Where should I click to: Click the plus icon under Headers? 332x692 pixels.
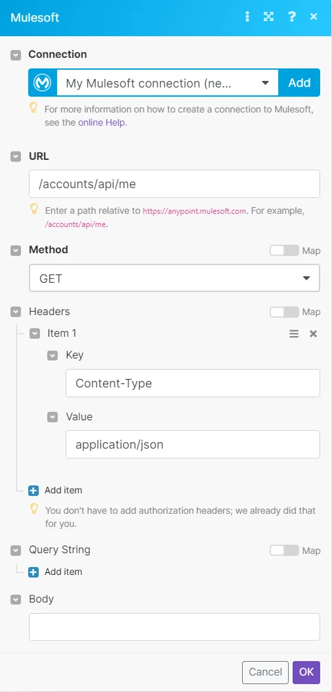coord(33,490)
